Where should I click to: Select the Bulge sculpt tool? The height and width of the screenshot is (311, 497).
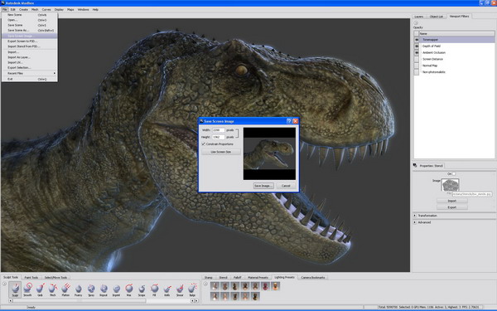tap(192, 289)
